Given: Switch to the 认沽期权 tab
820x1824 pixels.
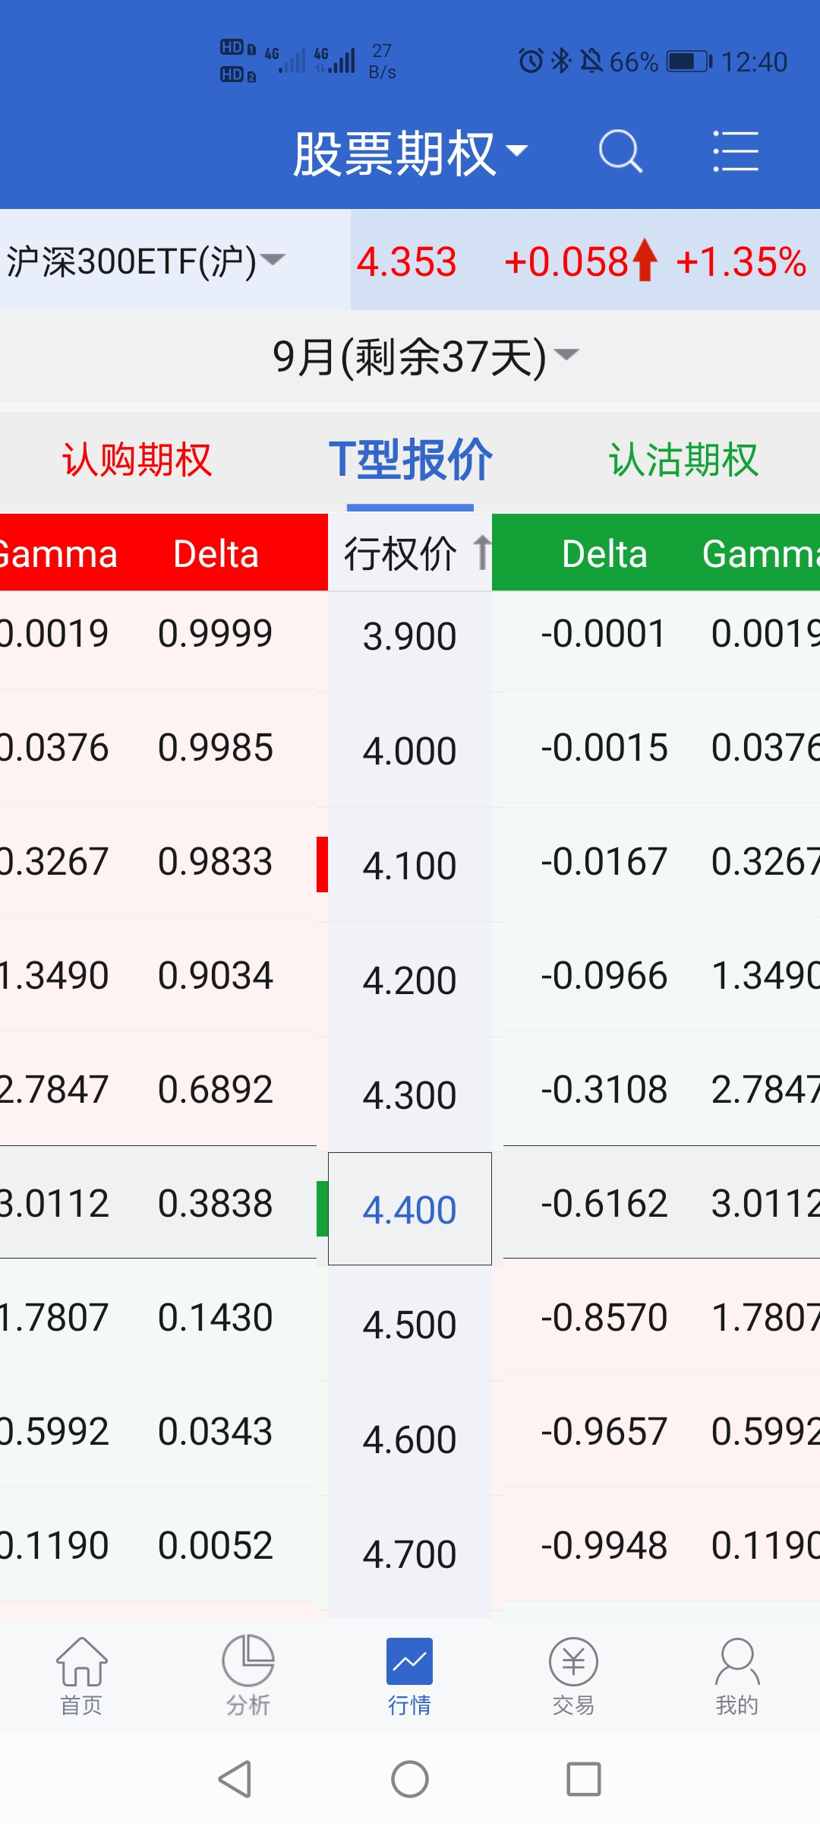Looking at the screenshot, I should point(683,460).
